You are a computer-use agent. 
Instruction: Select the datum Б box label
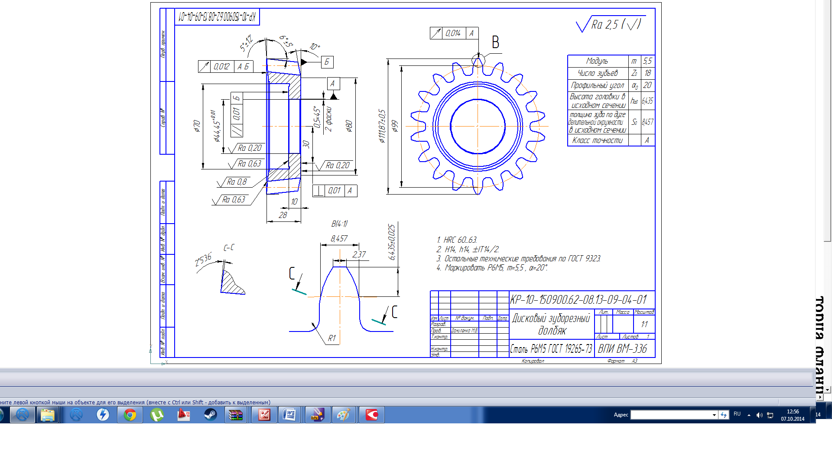[327, 62]
